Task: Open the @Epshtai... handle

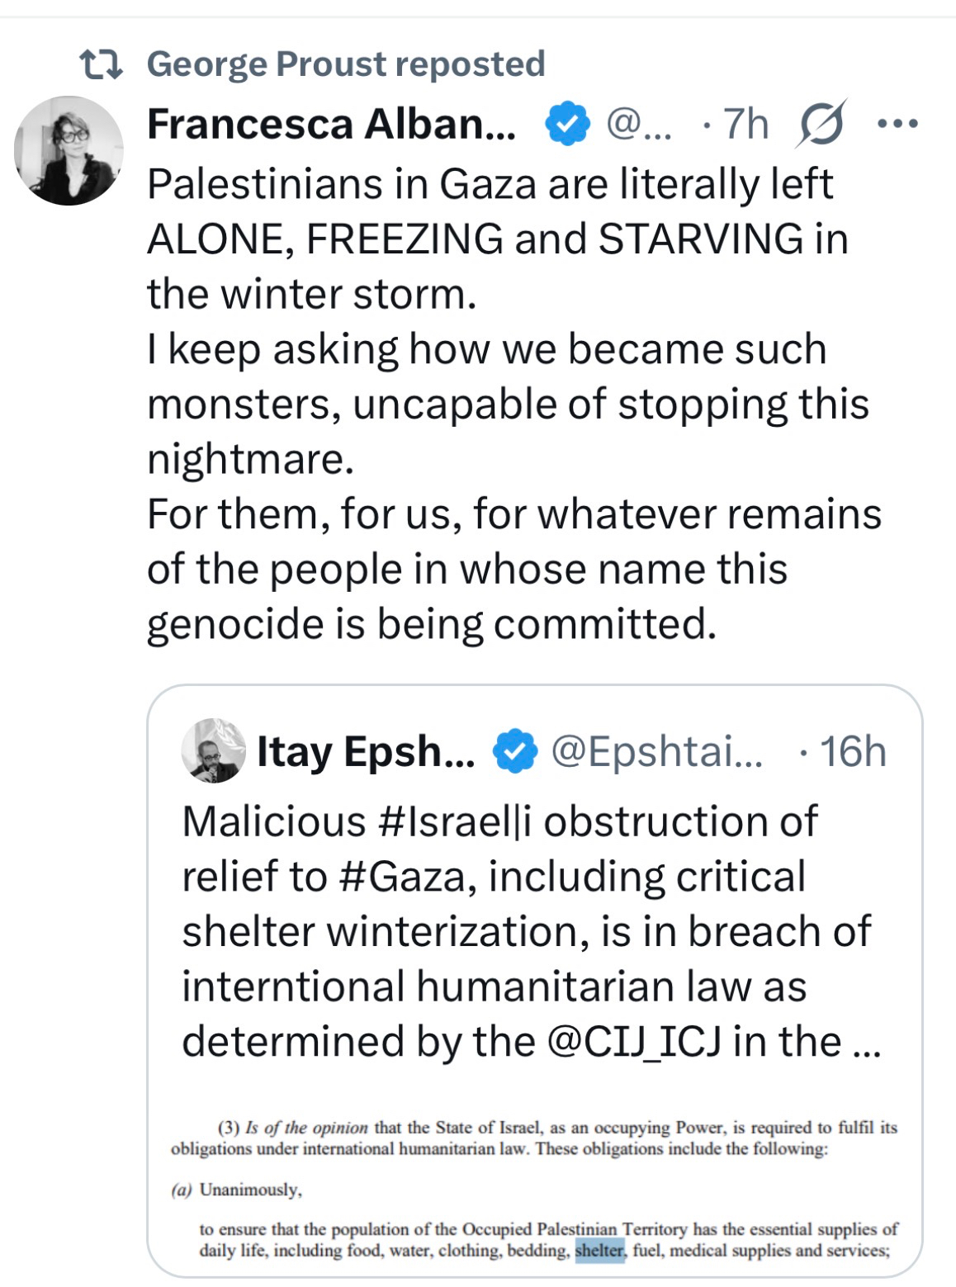Action: pos(656,751)
